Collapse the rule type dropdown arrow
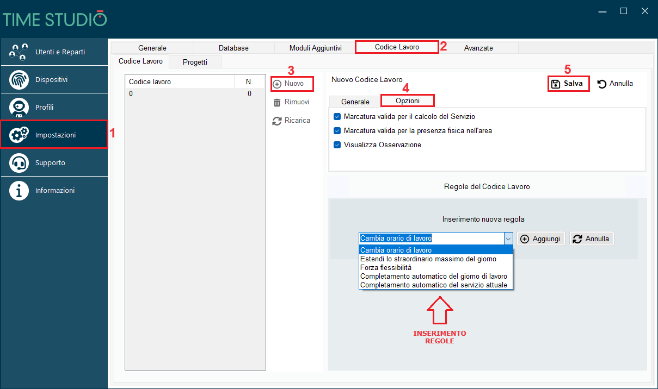This screenshot has width=658, height=389. pos(508,239)
